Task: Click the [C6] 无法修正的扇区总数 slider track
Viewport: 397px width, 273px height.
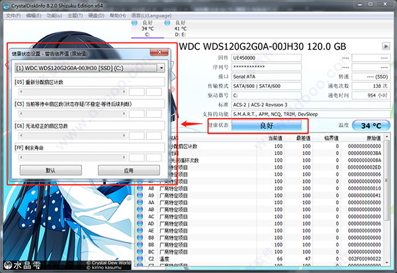Action: [x=73, y=135]
